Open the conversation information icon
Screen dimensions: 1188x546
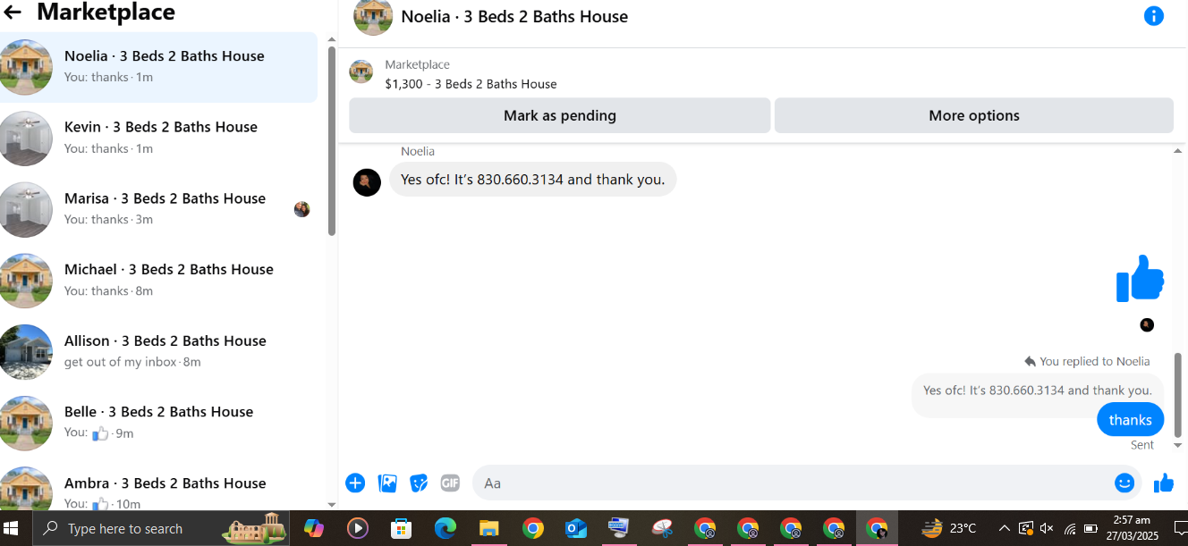1154,16
